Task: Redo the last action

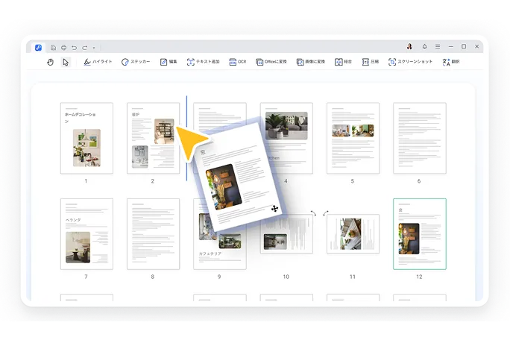Action: pos(84,48)
